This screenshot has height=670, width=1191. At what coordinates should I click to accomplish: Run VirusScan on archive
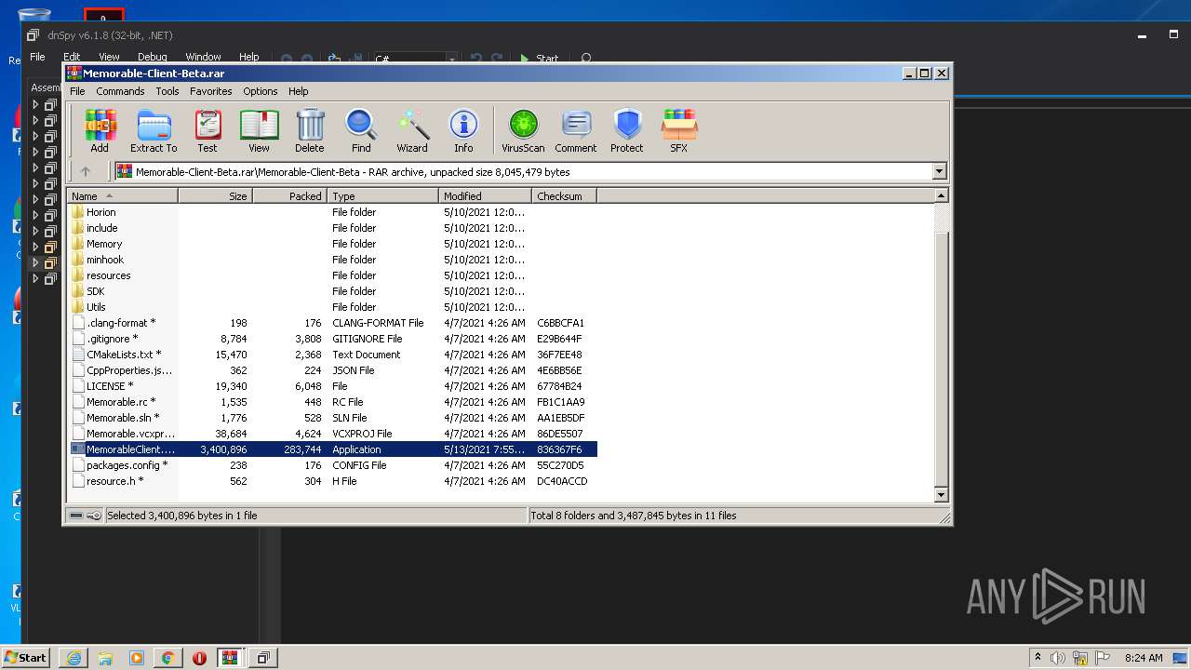coord(523,130)
